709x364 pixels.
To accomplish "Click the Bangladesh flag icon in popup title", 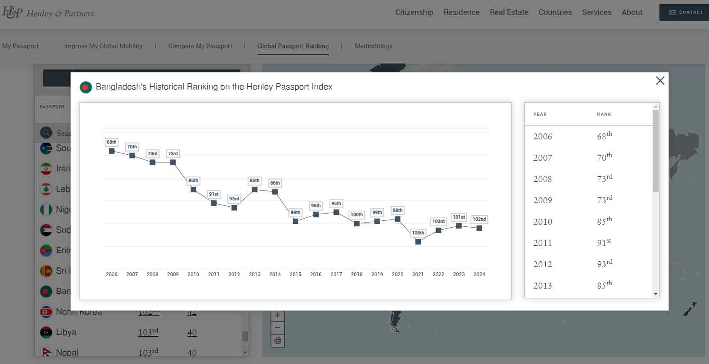I will [x=86, y=87].
